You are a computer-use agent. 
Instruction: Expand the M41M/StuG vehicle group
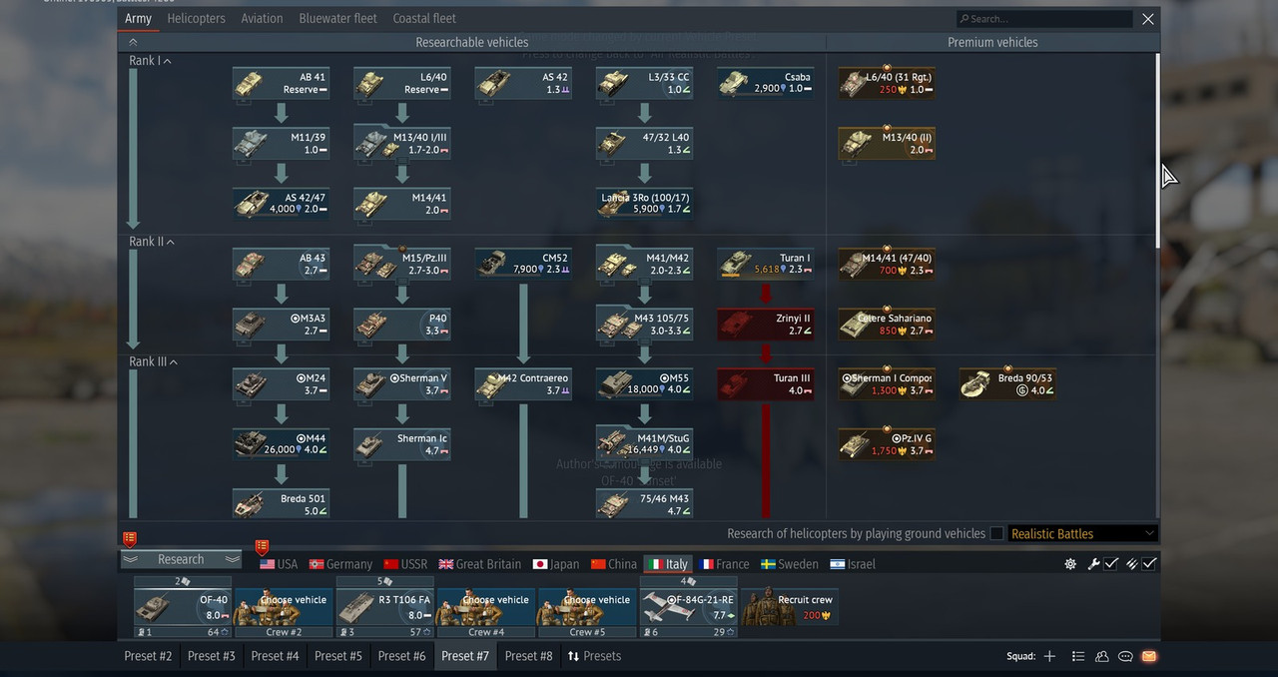click(644, 444)
